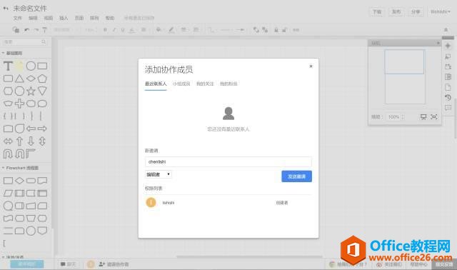Choose the triangle shape

19,79
